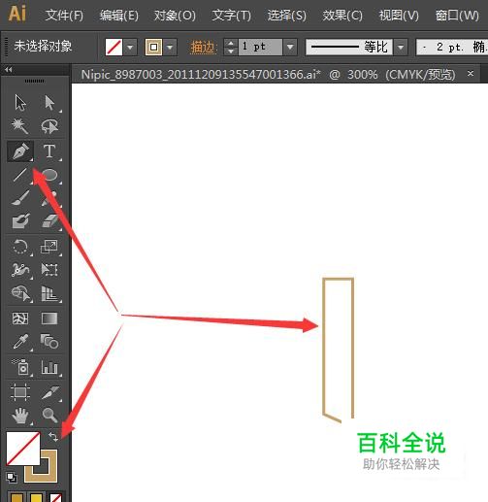Click the 1 pt stroke weight field
Viewport: 488px width, 502px height.
(260, 48)
